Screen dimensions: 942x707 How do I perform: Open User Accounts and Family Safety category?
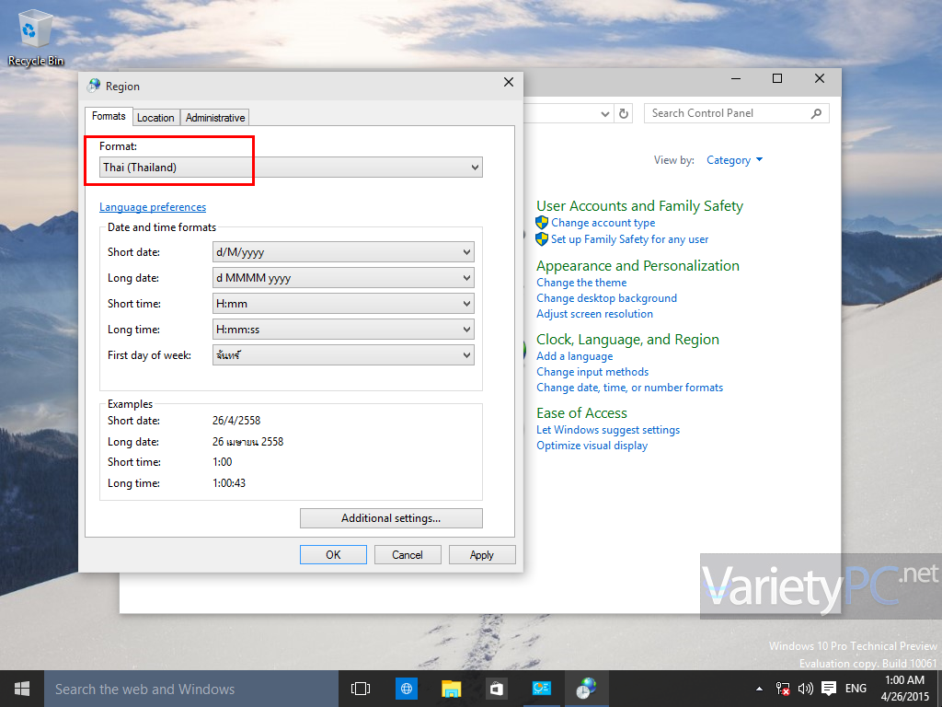[640, 206]
